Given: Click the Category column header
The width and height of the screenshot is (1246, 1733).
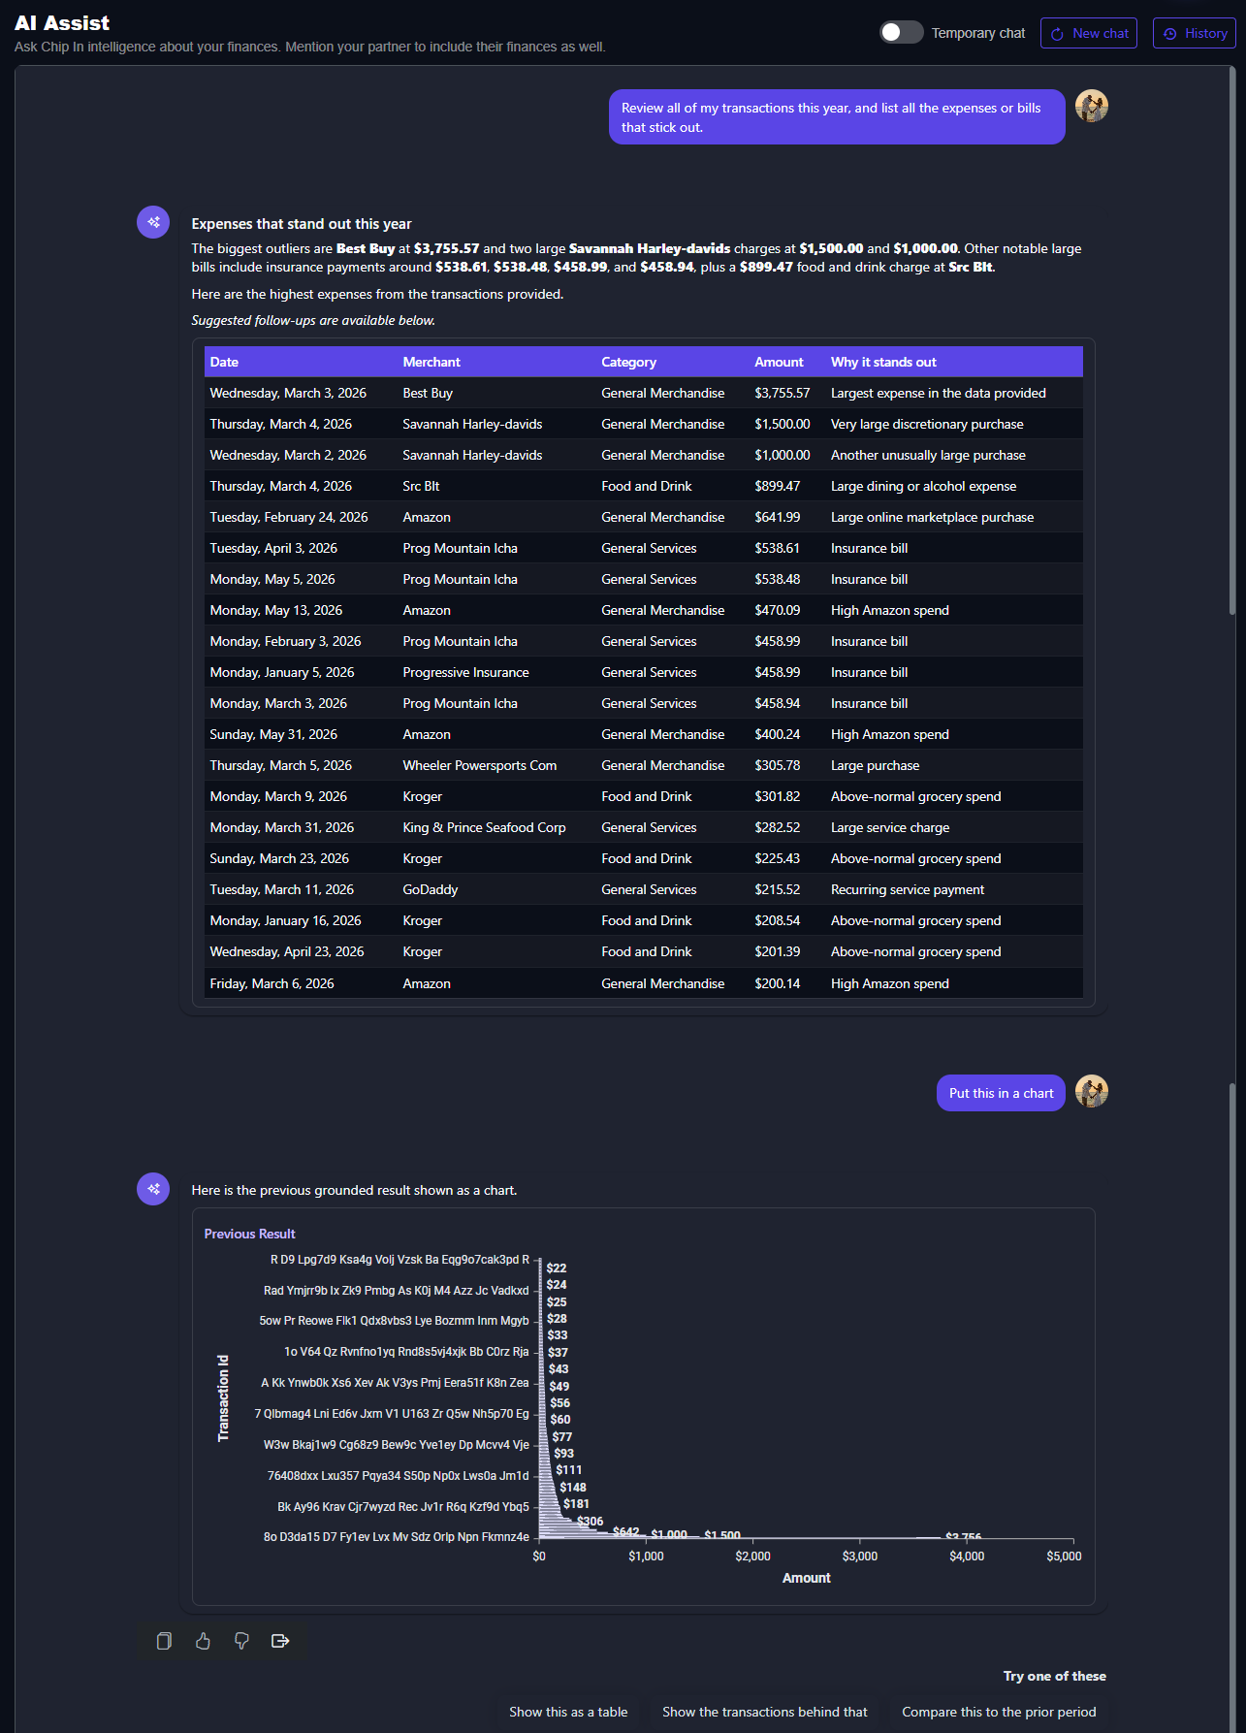Looking at the screenshot, I should point(628,362).
